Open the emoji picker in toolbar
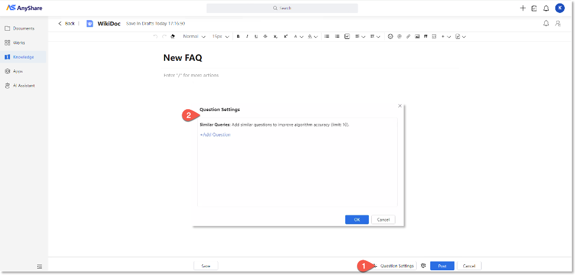Screen dimensions: 576x275 coord(390,37)
